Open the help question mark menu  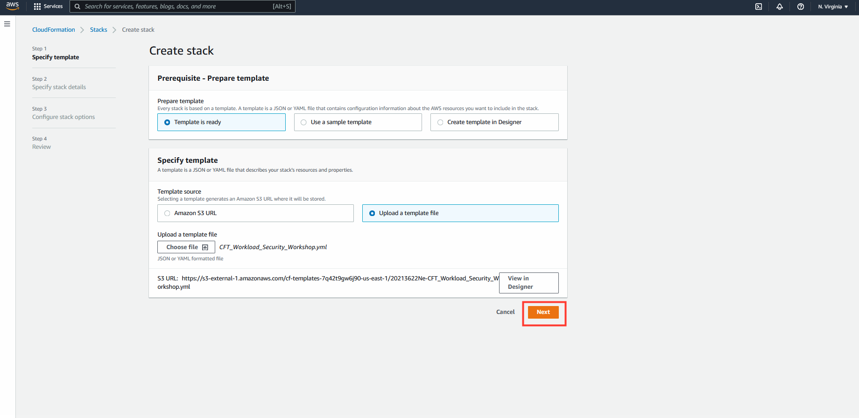801,7
